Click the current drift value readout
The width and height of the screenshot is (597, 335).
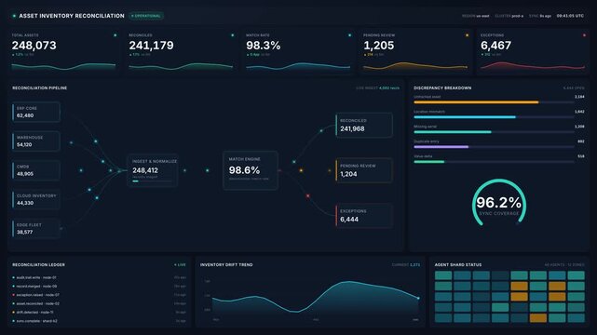[x=406, y=265]
